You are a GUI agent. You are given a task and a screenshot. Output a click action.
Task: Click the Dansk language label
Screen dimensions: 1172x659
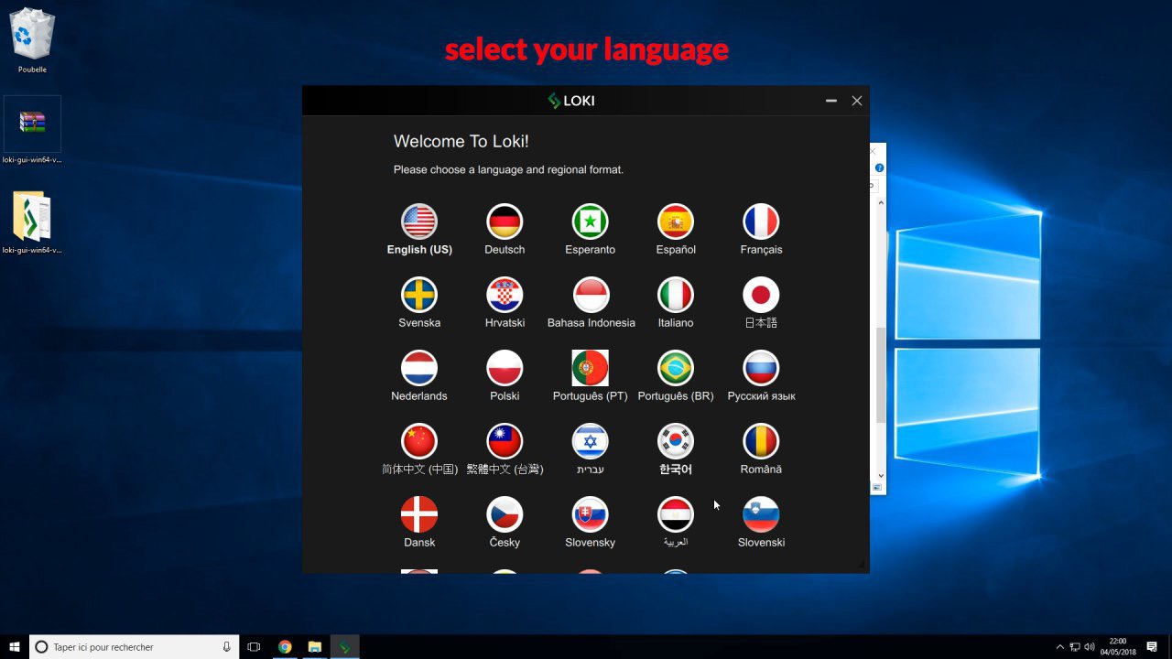pyautogui.click(x=419, y=543)
